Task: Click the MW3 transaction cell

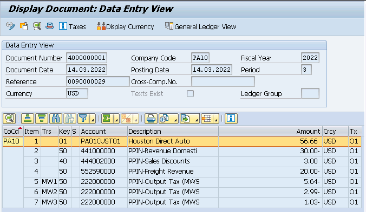Action: point(49,202)
